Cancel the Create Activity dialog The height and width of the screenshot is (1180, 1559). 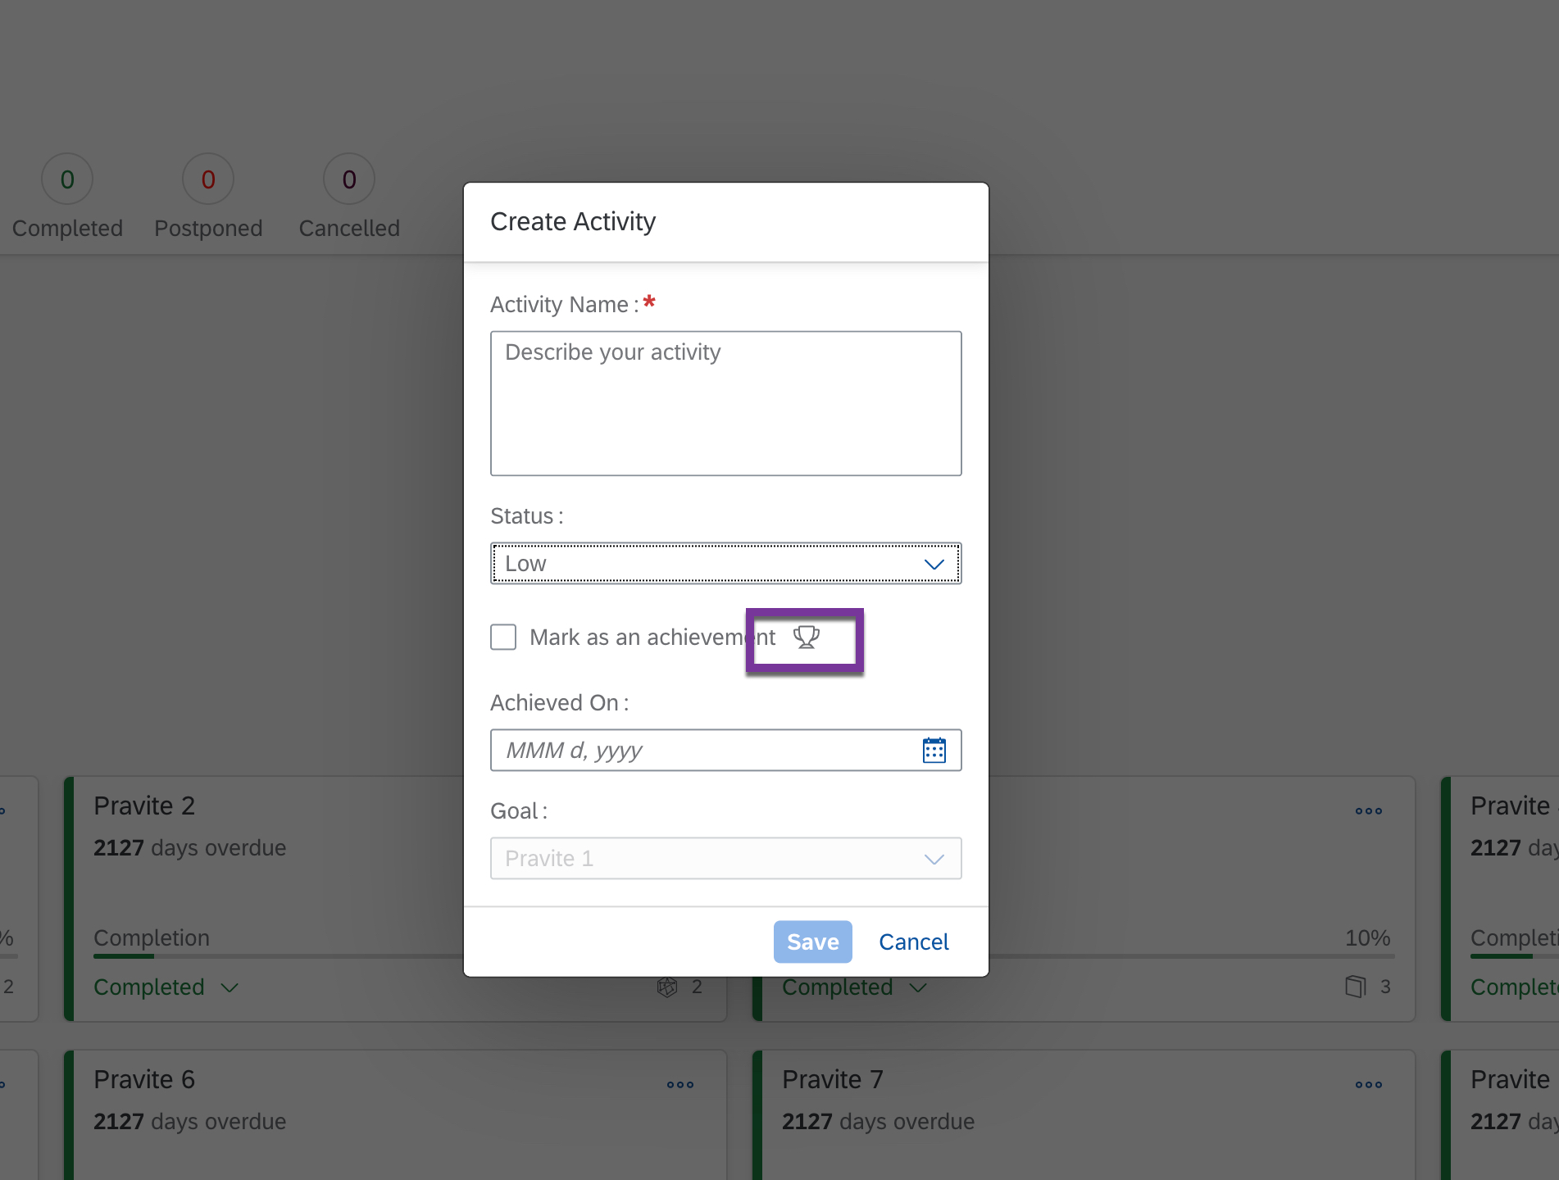[913, 942]
